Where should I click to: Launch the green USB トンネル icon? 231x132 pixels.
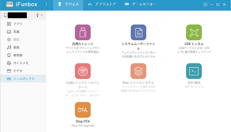(194, 32)
